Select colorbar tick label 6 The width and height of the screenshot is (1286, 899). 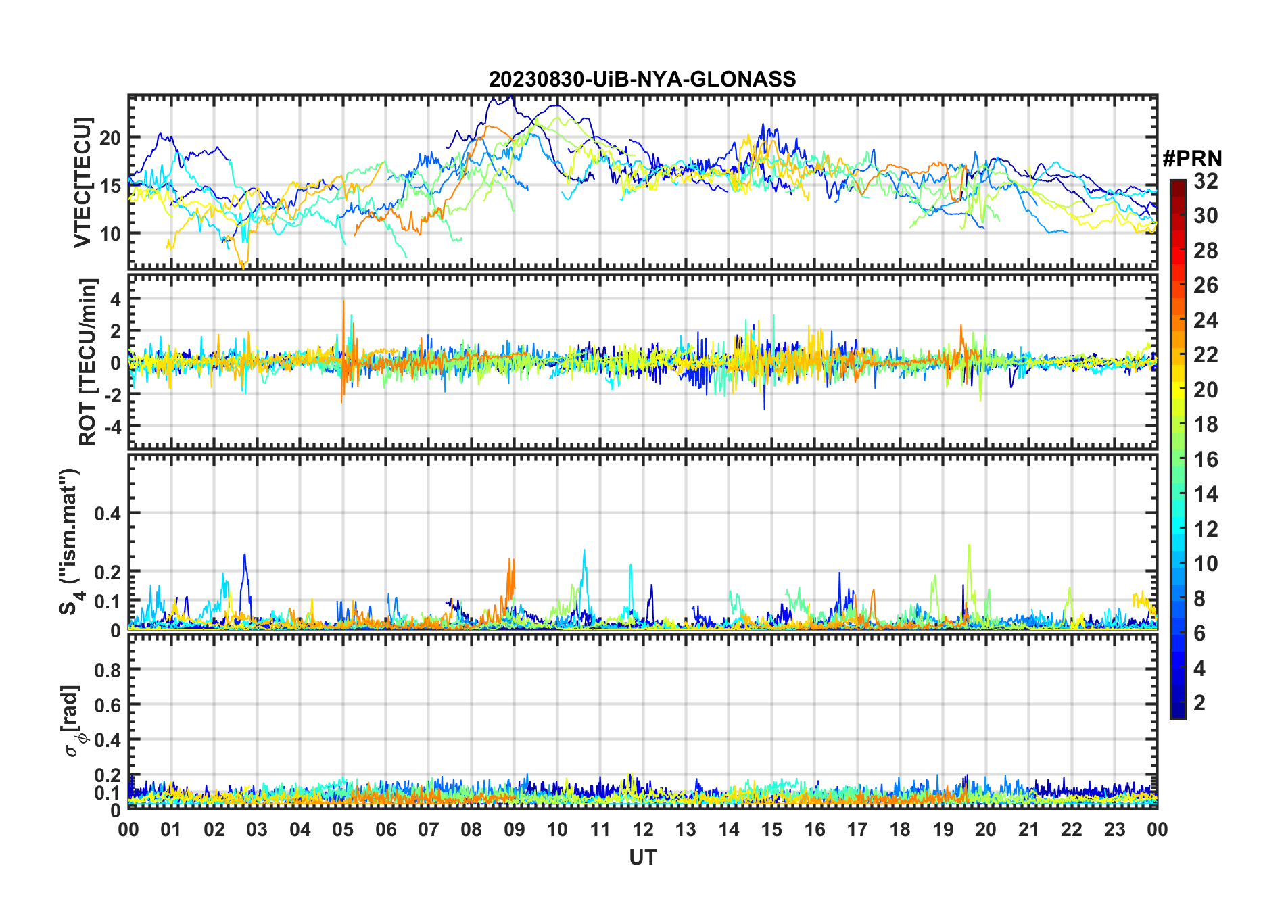1199,633
